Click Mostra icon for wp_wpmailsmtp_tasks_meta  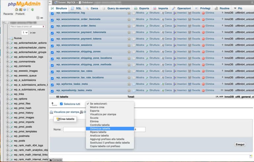point(134,90)
